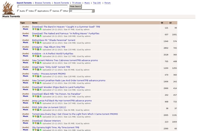Click green skull icon for Glasser Interiors torrent
This screenshot has width=197, height=131.
coord(41,123)
